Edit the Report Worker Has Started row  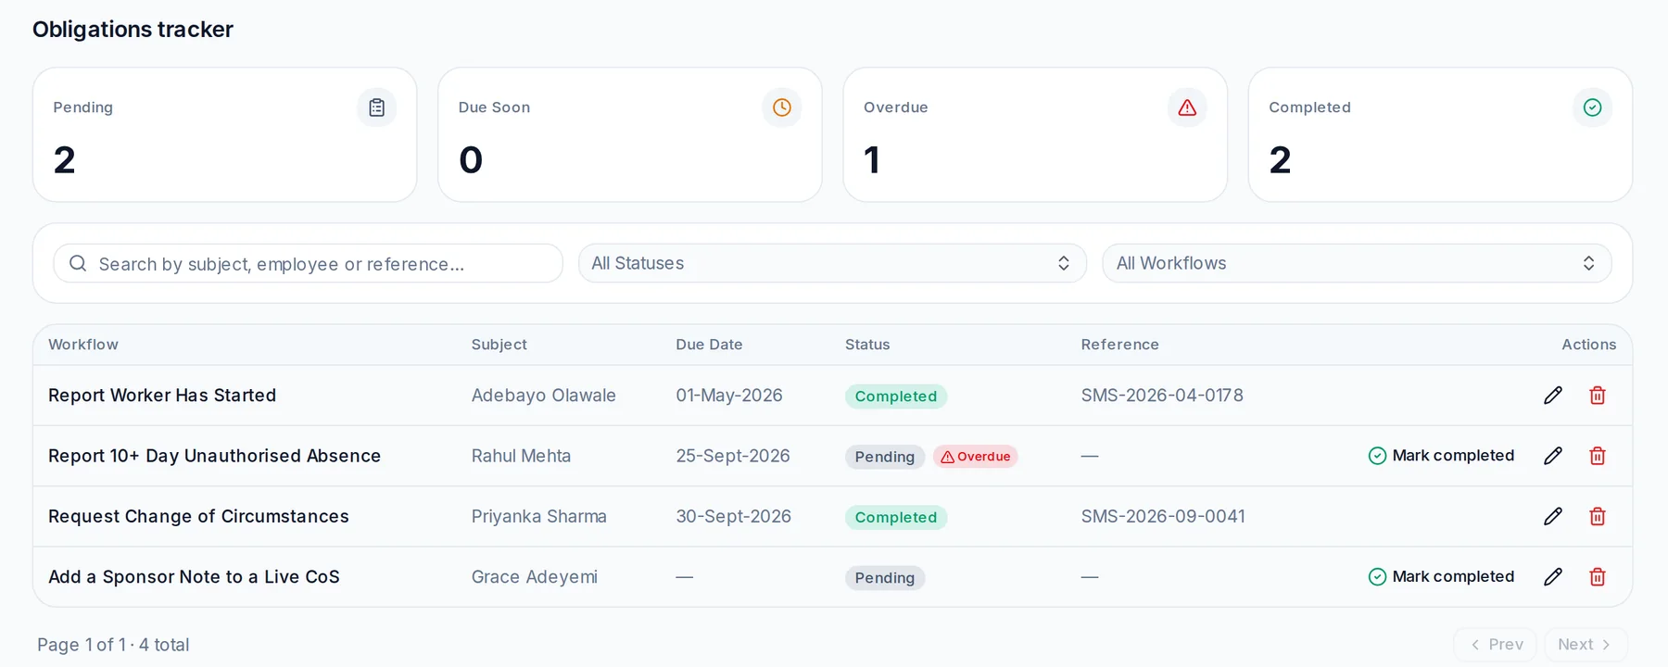tap(1553, 396)
